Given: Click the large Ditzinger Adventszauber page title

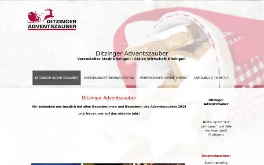Looking at the screenshot, I should point(132,54).
